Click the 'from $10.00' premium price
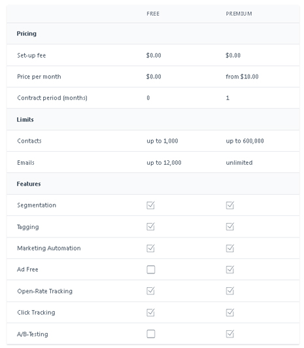304x348 pixels. [242, 77]
